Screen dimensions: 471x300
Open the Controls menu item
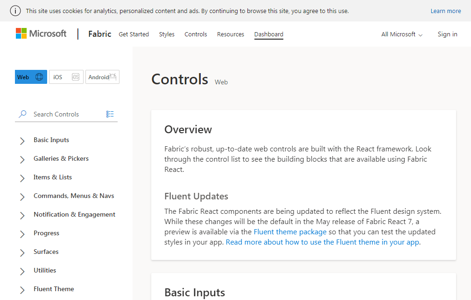pos(196,34)
